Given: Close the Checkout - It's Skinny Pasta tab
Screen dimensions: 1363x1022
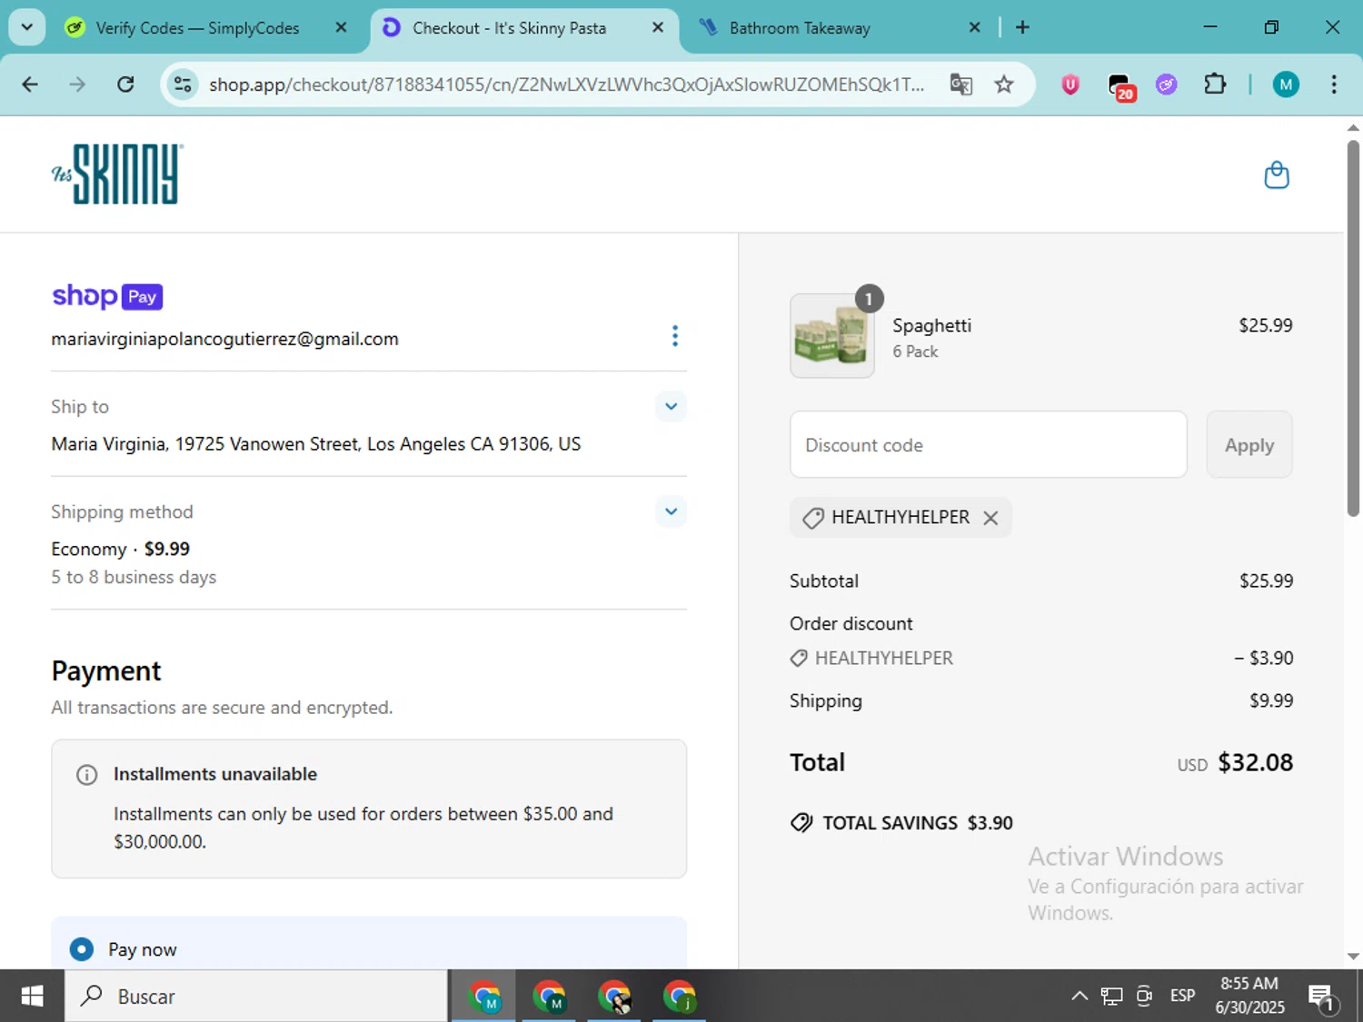Looking at the screenshot, I should tap(658, 27).
